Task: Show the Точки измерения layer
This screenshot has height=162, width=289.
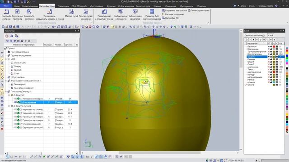Action: 269,52
